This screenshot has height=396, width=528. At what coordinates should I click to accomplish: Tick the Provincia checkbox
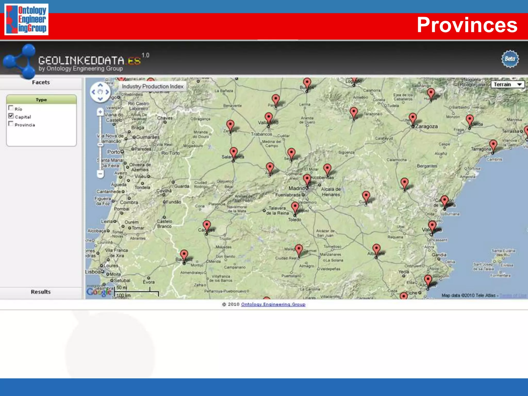pyautogui.click(x=11, y=124)
